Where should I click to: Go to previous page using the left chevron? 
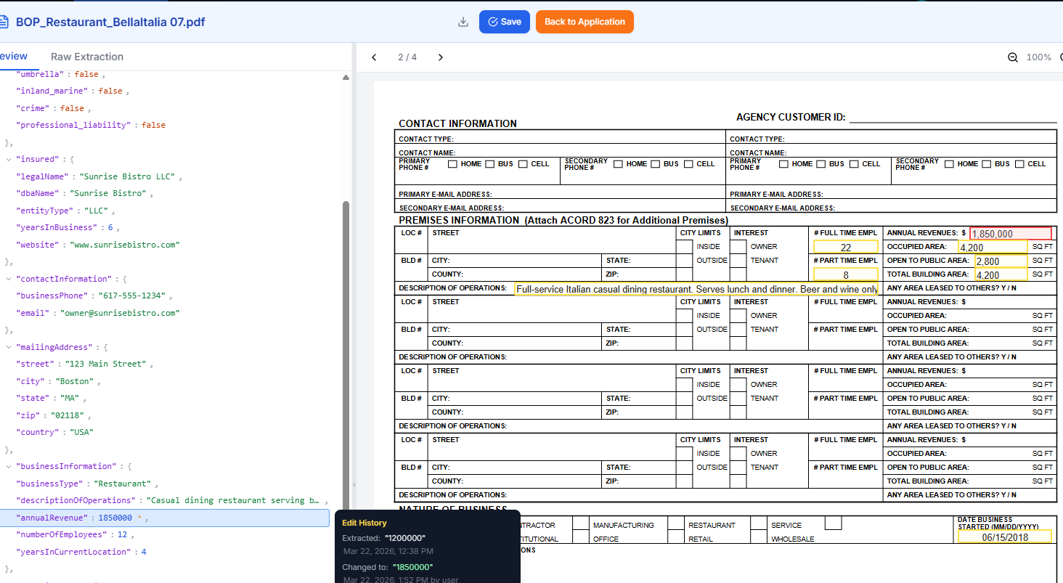click(374, 57)
